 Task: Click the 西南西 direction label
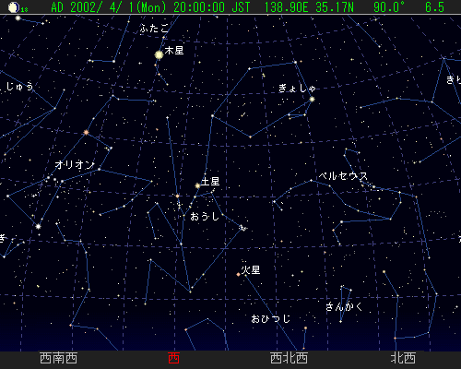click(x=58, y=359)
